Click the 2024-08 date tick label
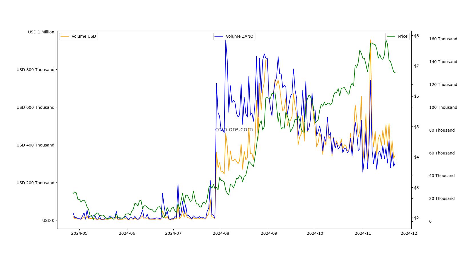 pyautogui.click(x=221, y=233)
